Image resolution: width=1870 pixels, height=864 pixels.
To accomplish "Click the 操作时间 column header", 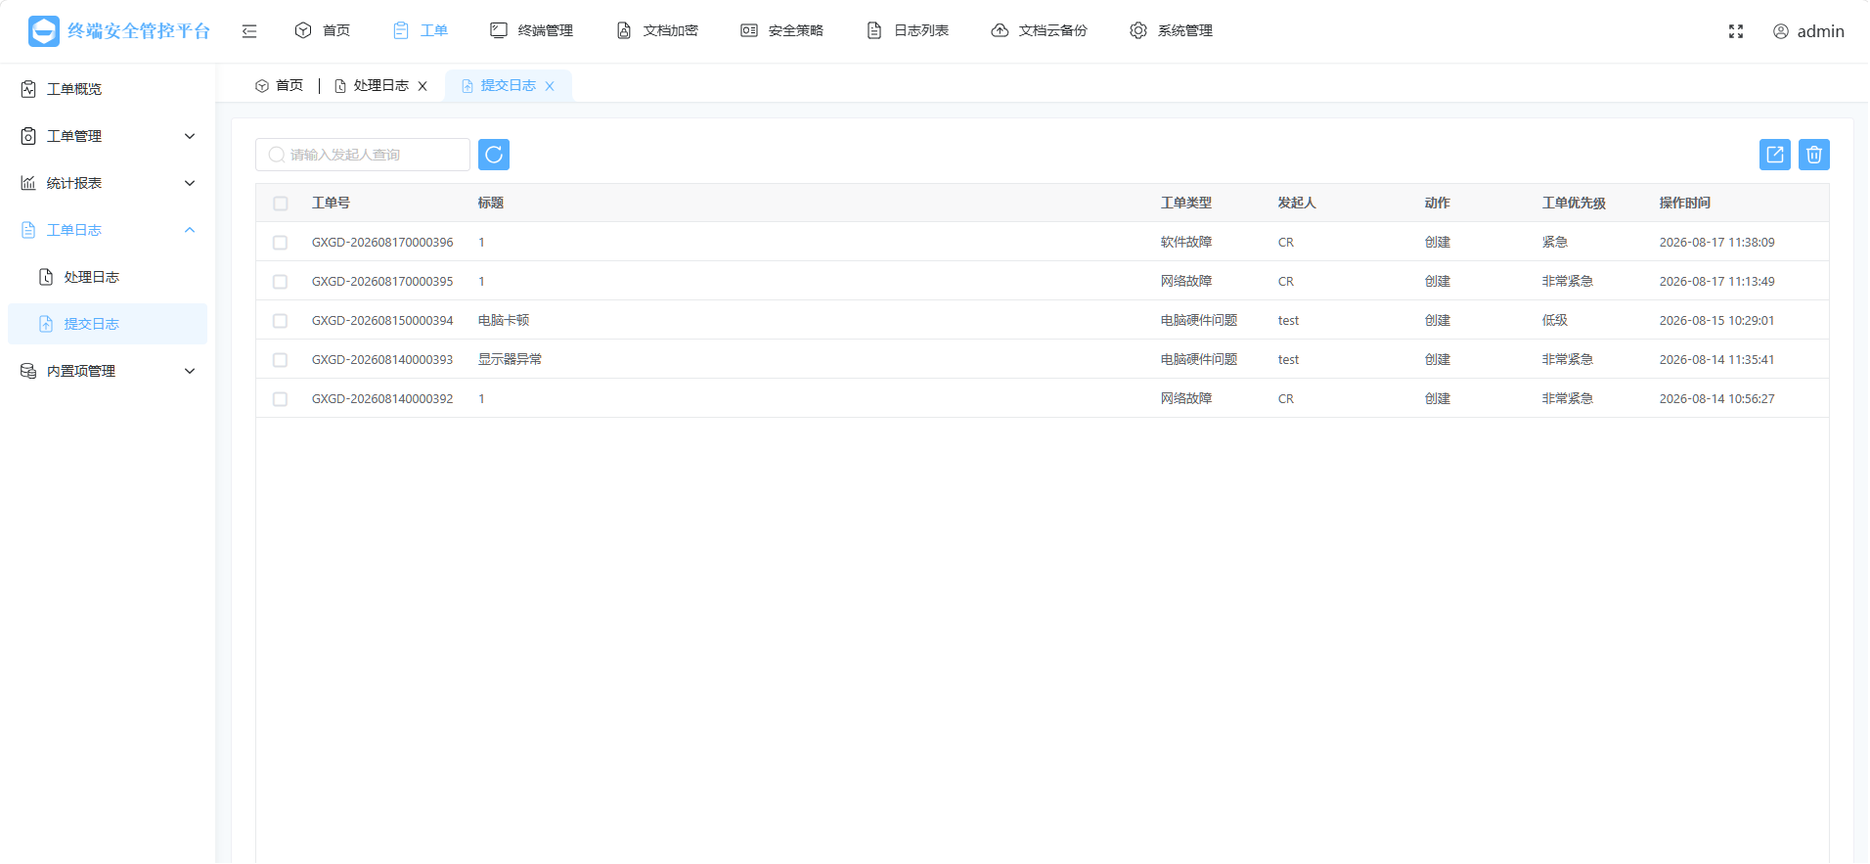I will 1685,203.
